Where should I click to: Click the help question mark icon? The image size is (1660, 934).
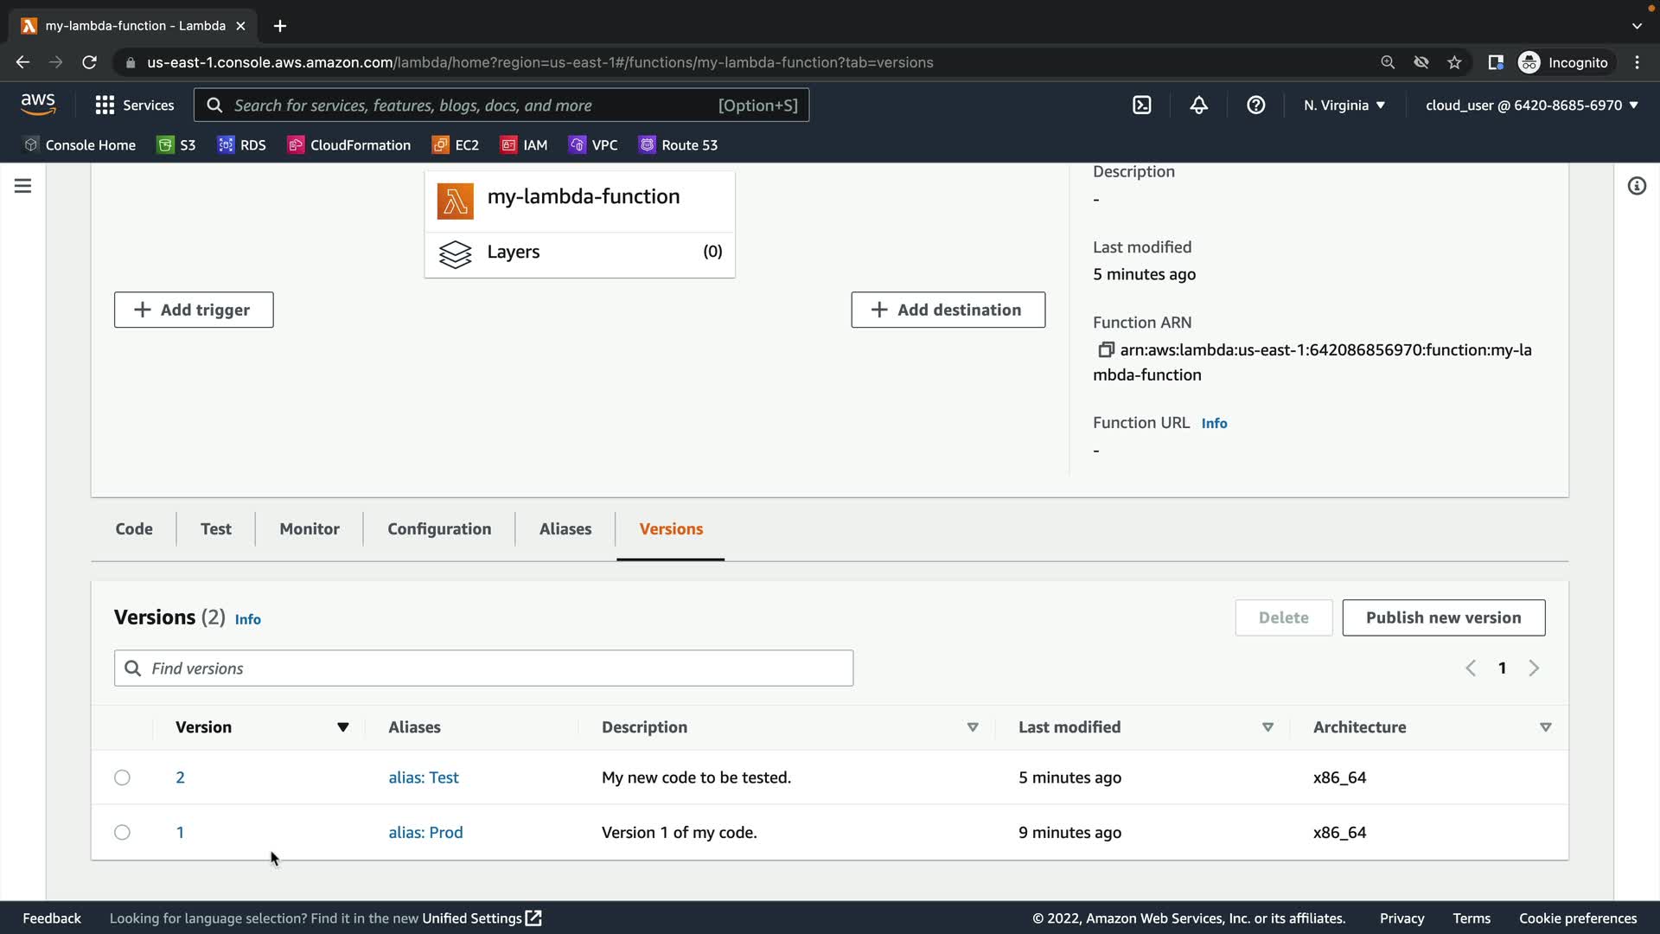point(1255,106)
